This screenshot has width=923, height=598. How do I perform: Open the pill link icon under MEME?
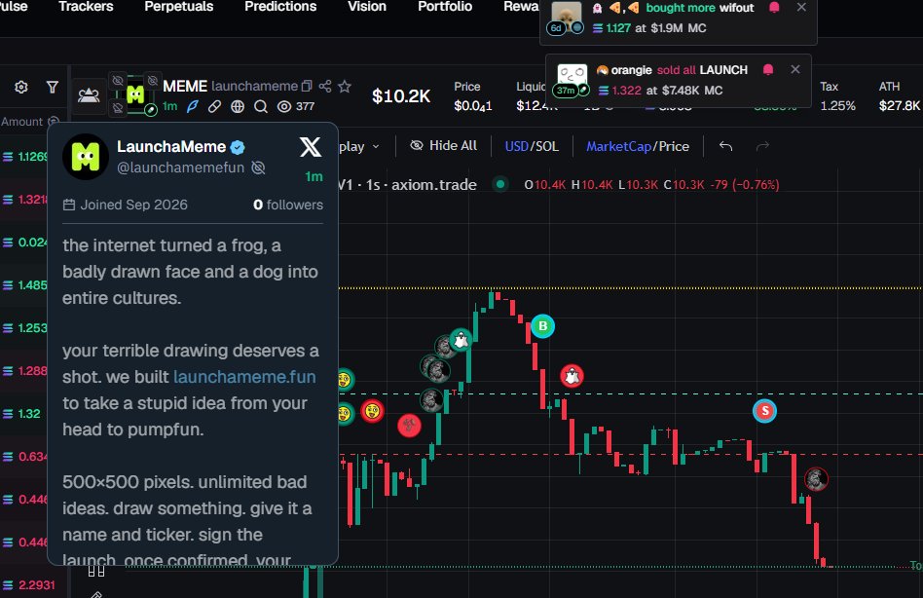(x=215, y=106)
